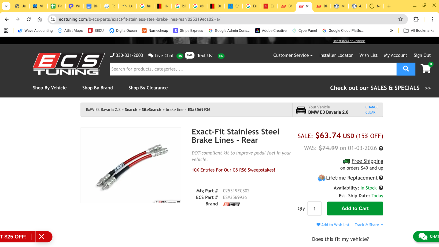
Task: Show more bookmarks with the chevron
Action: [x=391, y=31]
